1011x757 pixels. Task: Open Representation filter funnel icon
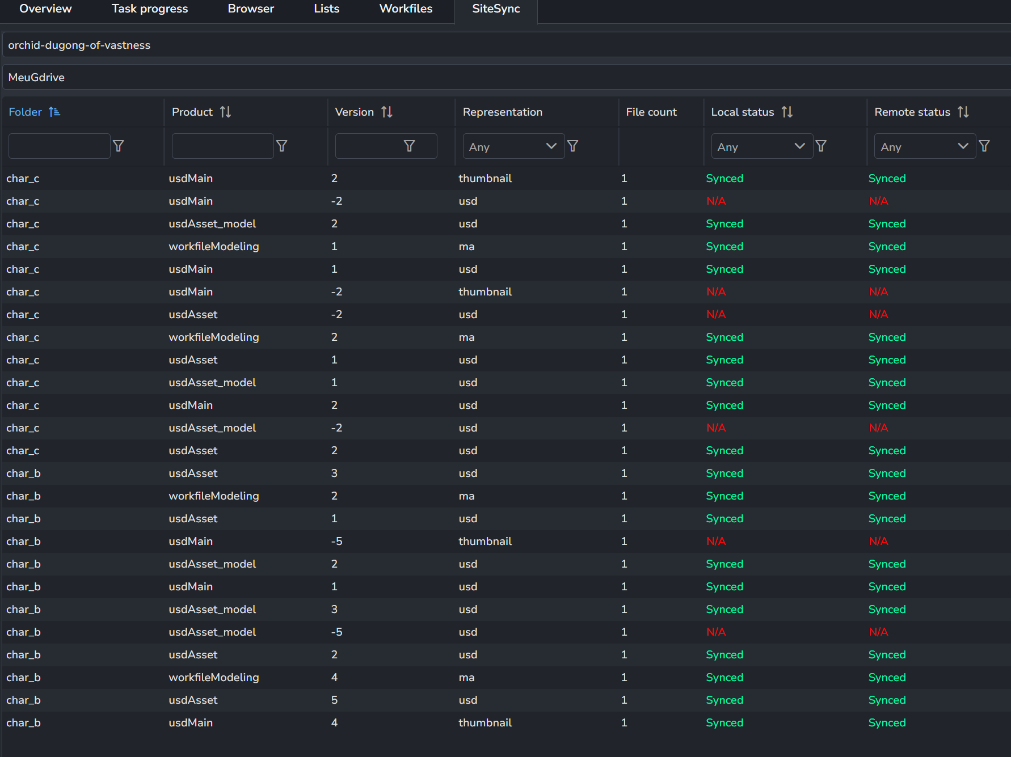tap(573, 146)
